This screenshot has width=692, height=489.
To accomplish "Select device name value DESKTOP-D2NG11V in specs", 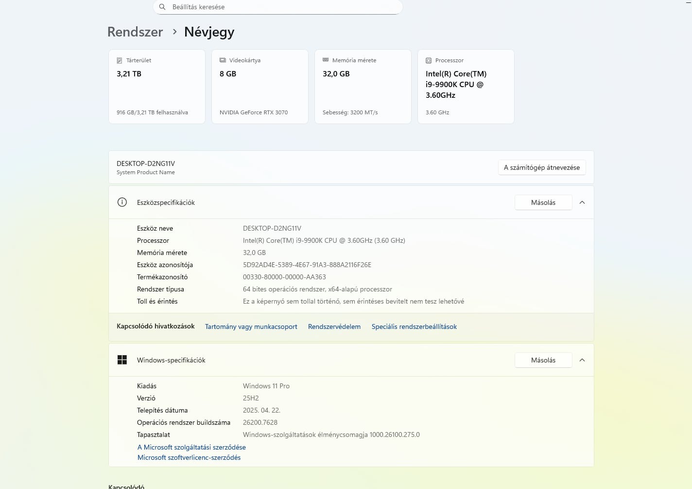I will [272, 228].
